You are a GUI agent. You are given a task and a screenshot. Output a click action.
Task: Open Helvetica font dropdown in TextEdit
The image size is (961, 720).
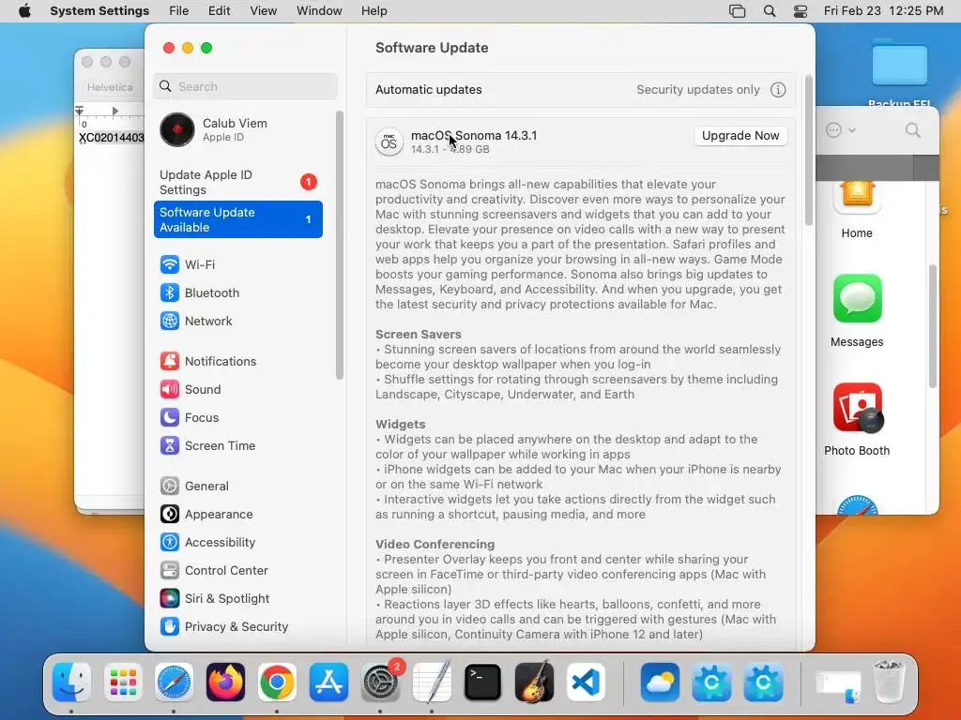click(x=110, y=87)
